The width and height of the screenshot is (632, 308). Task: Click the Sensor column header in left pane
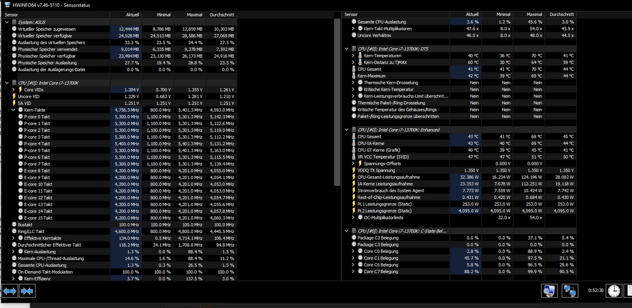pos(56,15)
